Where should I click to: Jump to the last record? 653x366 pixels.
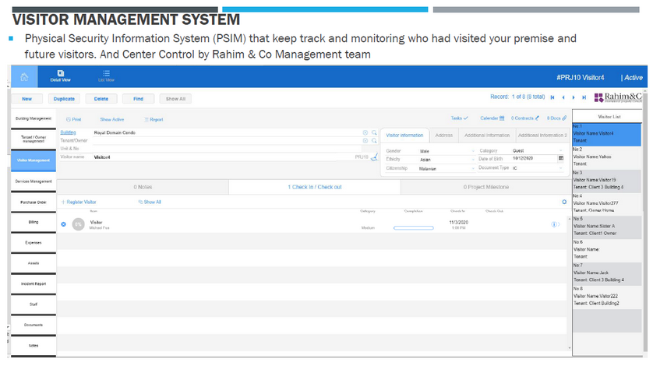[584, 97]
